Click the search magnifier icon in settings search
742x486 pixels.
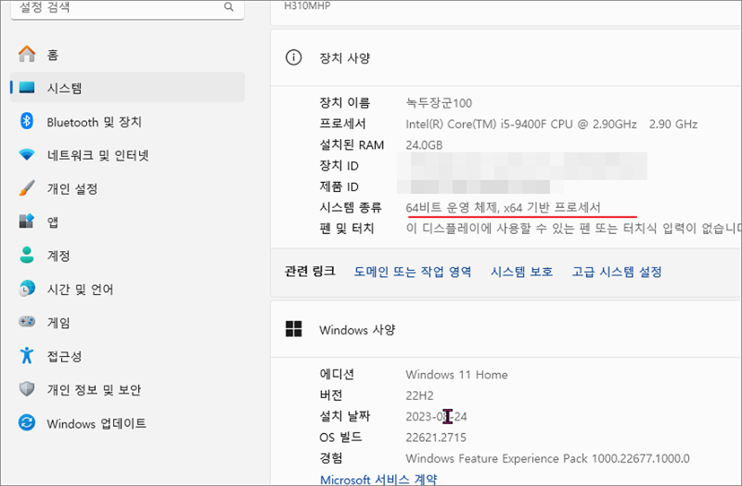229,7
